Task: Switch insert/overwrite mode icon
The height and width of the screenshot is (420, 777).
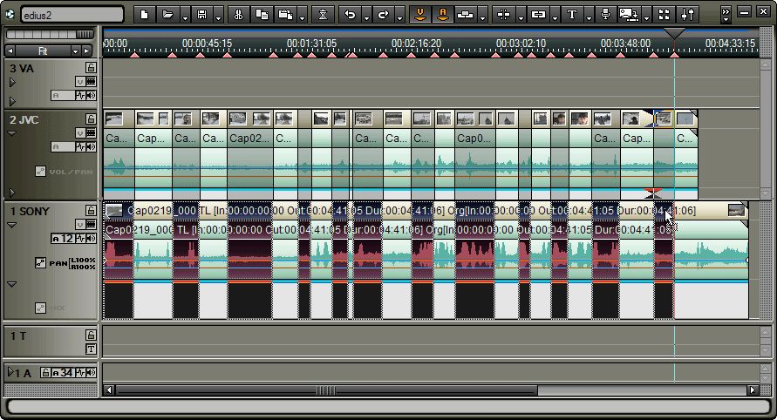Action: (x=466, y=14)
